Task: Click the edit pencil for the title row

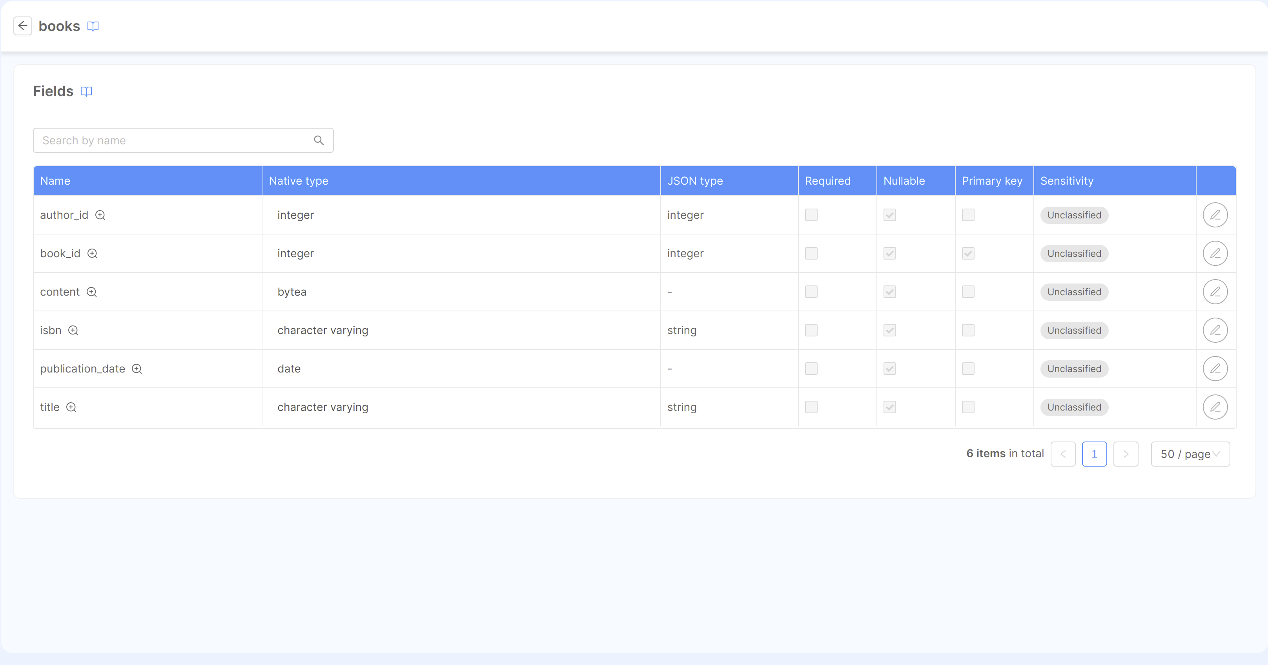Action: pos(1215,407)
